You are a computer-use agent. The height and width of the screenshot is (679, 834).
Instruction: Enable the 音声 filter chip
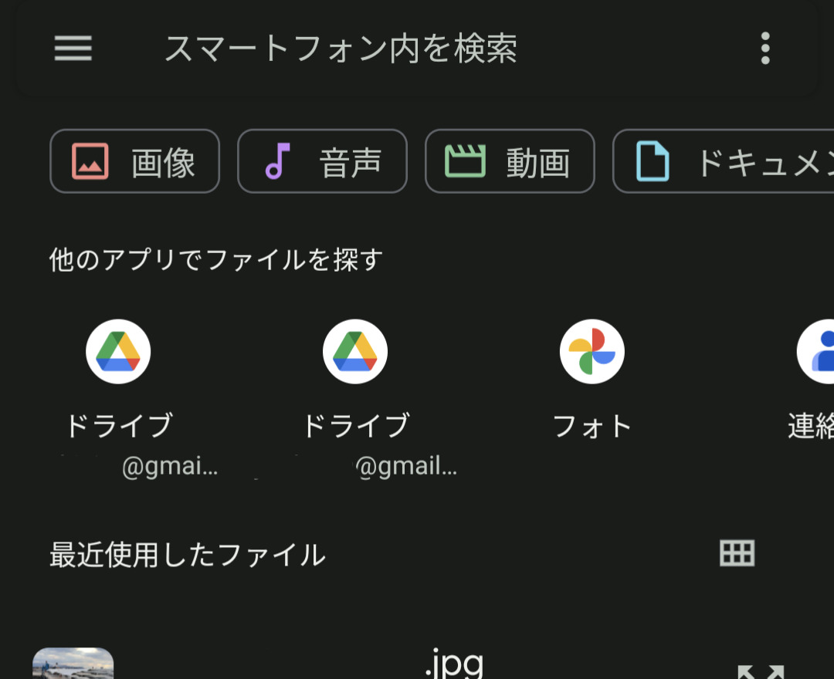[x=322, y=161]
